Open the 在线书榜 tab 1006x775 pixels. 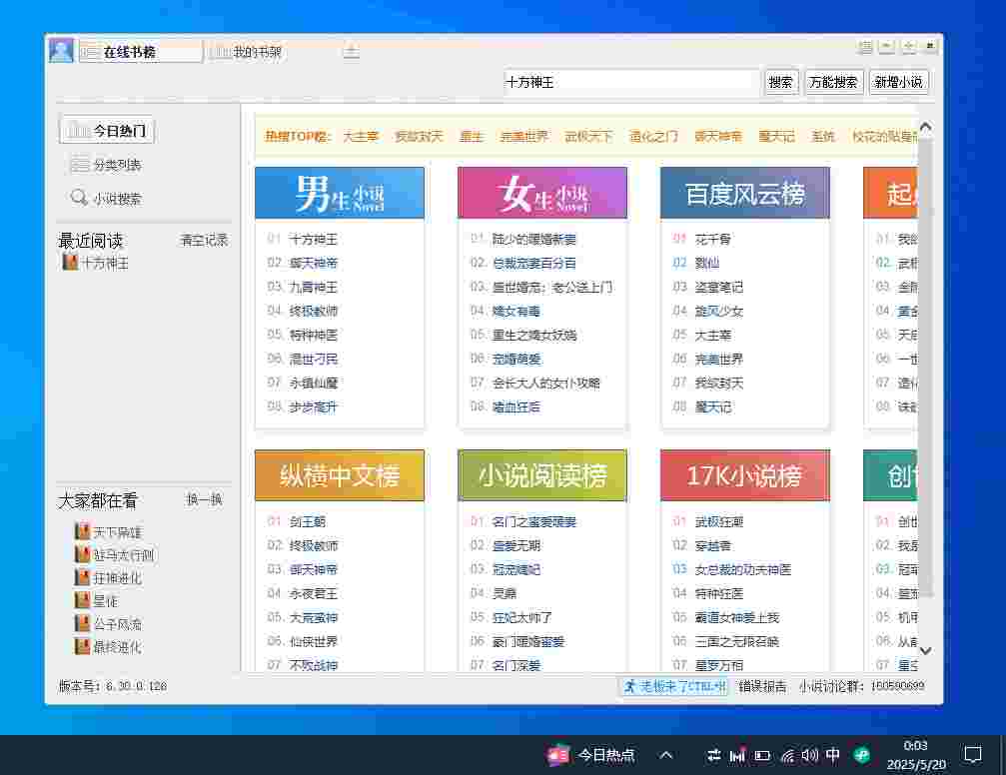pos(141,52)
